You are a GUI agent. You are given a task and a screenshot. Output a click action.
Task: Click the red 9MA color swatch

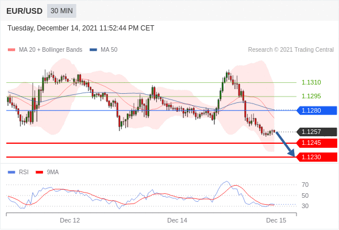pos(39,172)
